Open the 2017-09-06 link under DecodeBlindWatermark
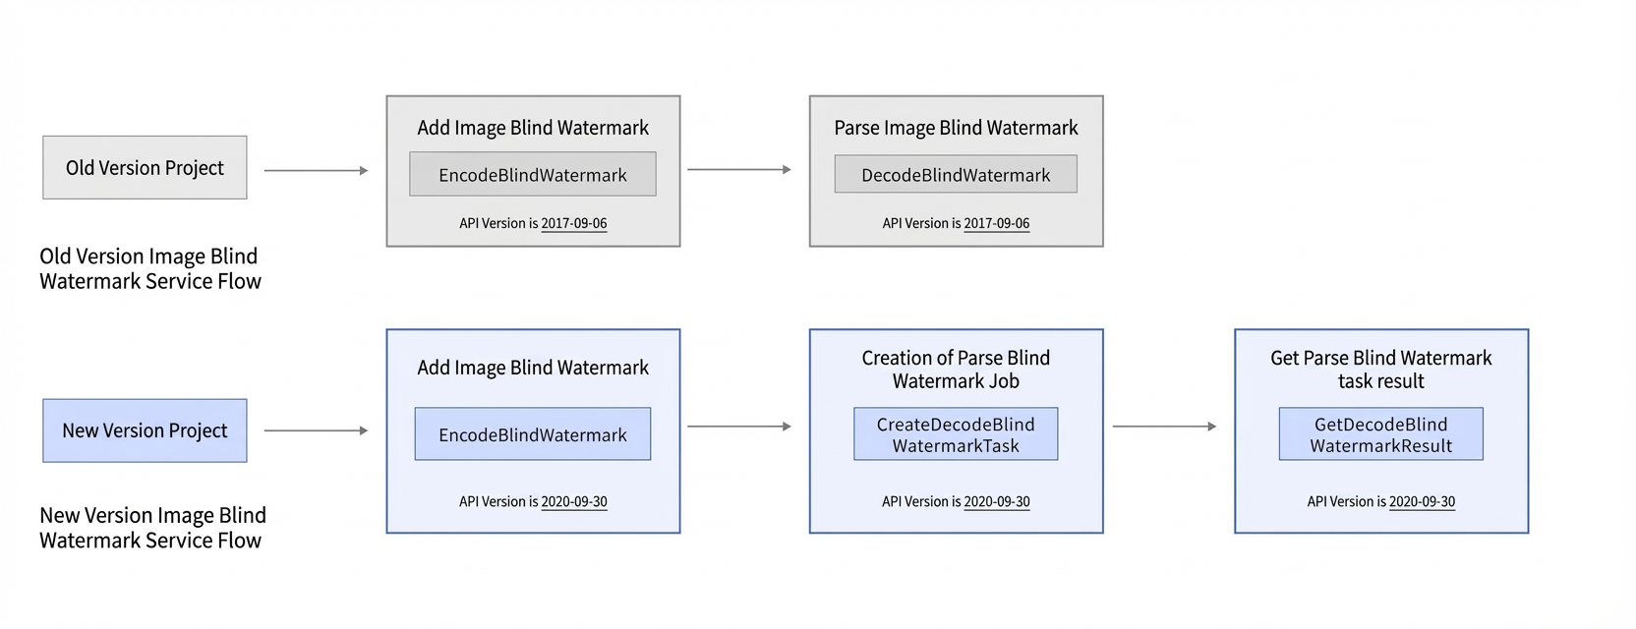This screenshot has width=1636, height=629. (997, 223)
